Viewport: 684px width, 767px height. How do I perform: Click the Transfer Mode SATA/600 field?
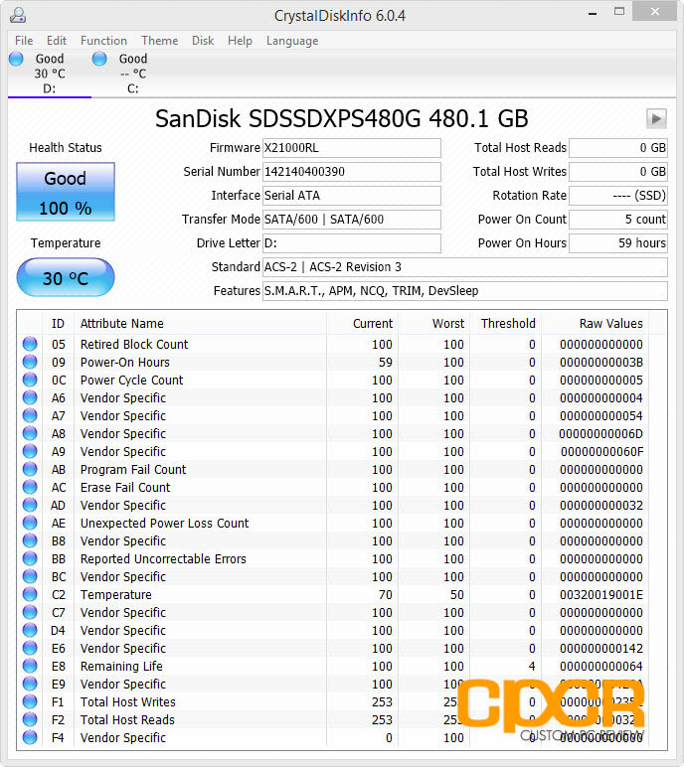coord(352,220)
